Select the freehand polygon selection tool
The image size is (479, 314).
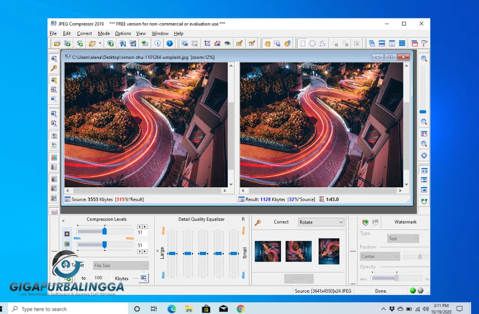pyautogui.click(x=323, y=44)
